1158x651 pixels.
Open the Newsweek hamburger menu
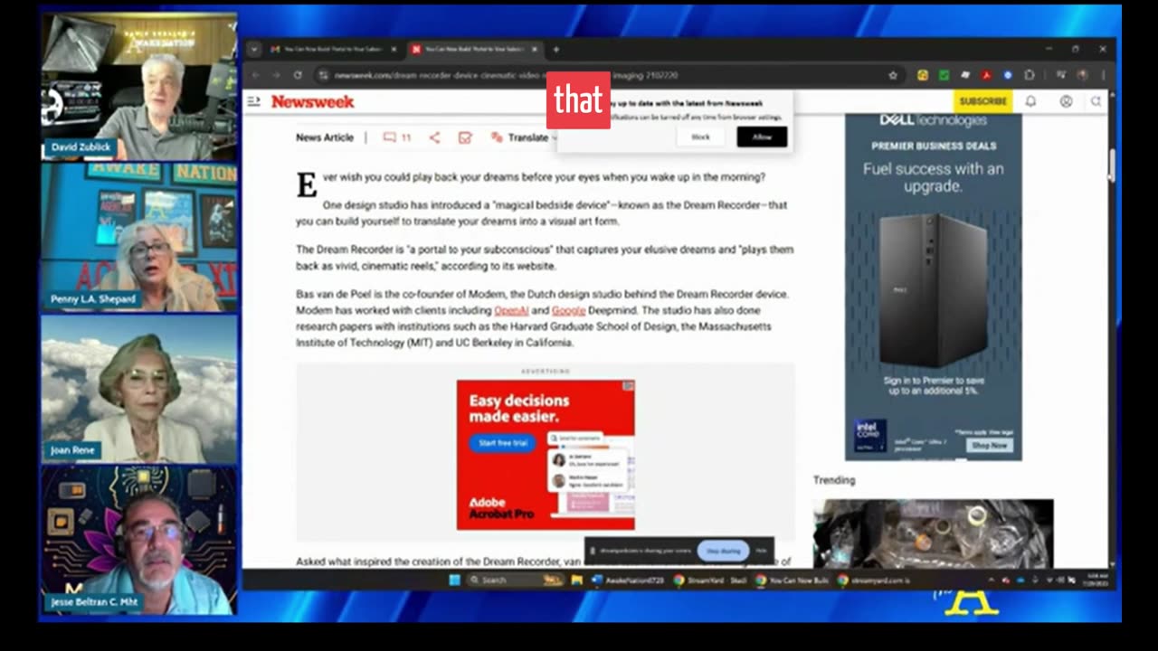[254, 101]
